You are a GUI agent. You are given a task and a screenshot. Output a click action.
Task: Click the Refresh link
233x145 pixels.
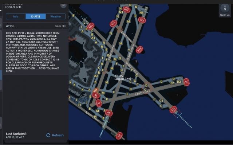pyautogui.click(x=58, y=135)
